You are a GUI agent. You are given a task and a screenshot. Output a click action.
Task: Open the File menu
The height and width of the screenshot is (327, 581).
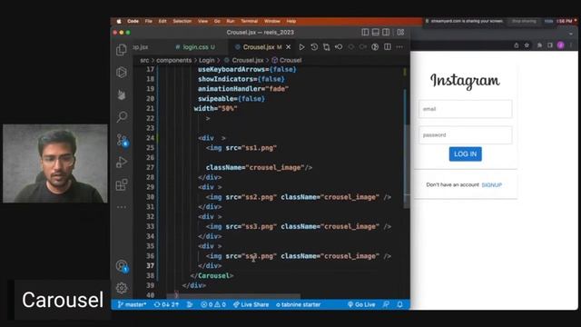149,21
